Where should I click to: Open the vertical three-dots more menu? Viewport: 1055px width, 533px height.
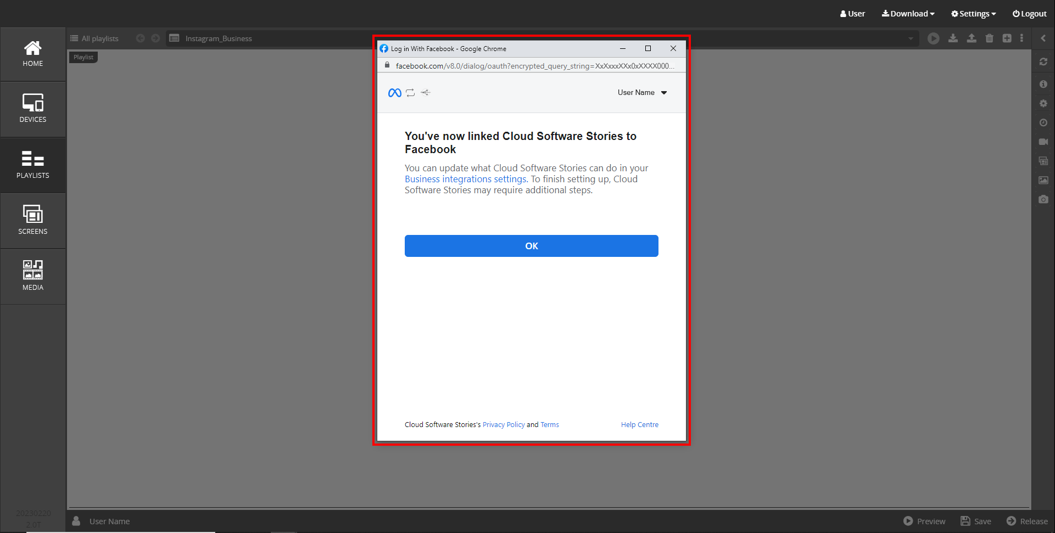[1021, 38]
